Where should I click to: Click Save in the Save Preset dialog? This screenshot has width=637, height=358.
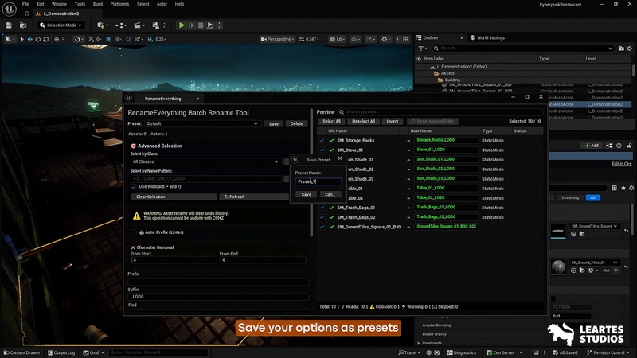click(306, 194)
